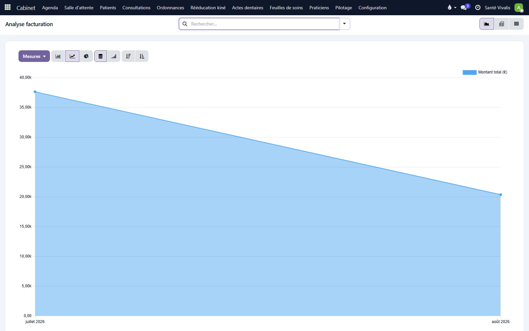The image size is (529, 331).
Task: Switch to graph view
Action: (x=487, y=24)
